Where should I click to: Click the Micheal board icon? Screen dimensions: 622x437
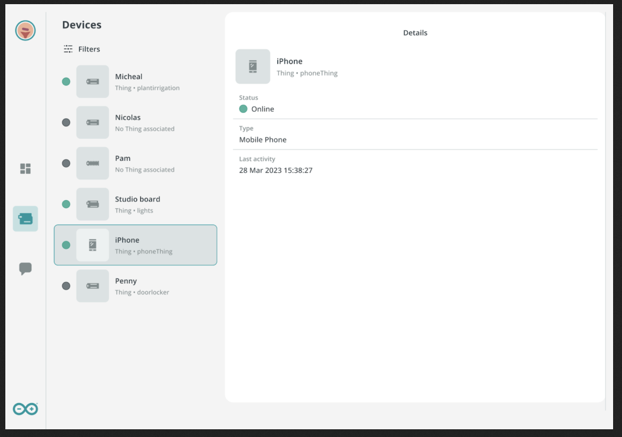[93, 82]
